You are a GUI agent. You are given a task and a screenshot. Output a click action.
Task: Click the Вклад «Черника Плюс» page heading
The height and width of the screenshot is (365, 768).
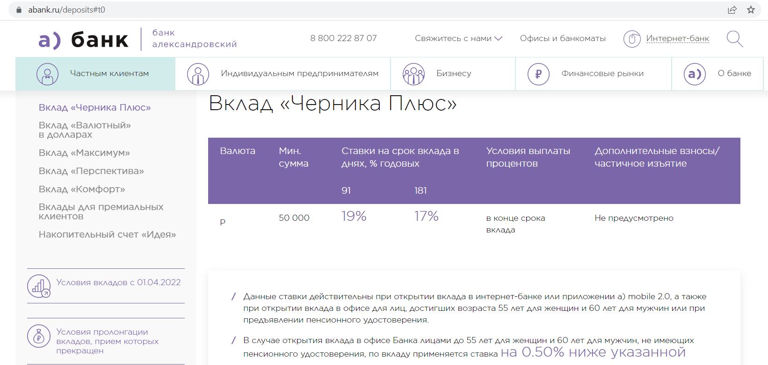pyautogui.click(x=333, y=104)
